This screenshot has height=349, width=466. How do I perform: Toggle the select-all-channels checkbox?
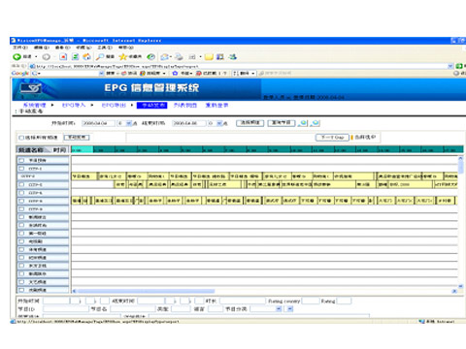(21, 138)
